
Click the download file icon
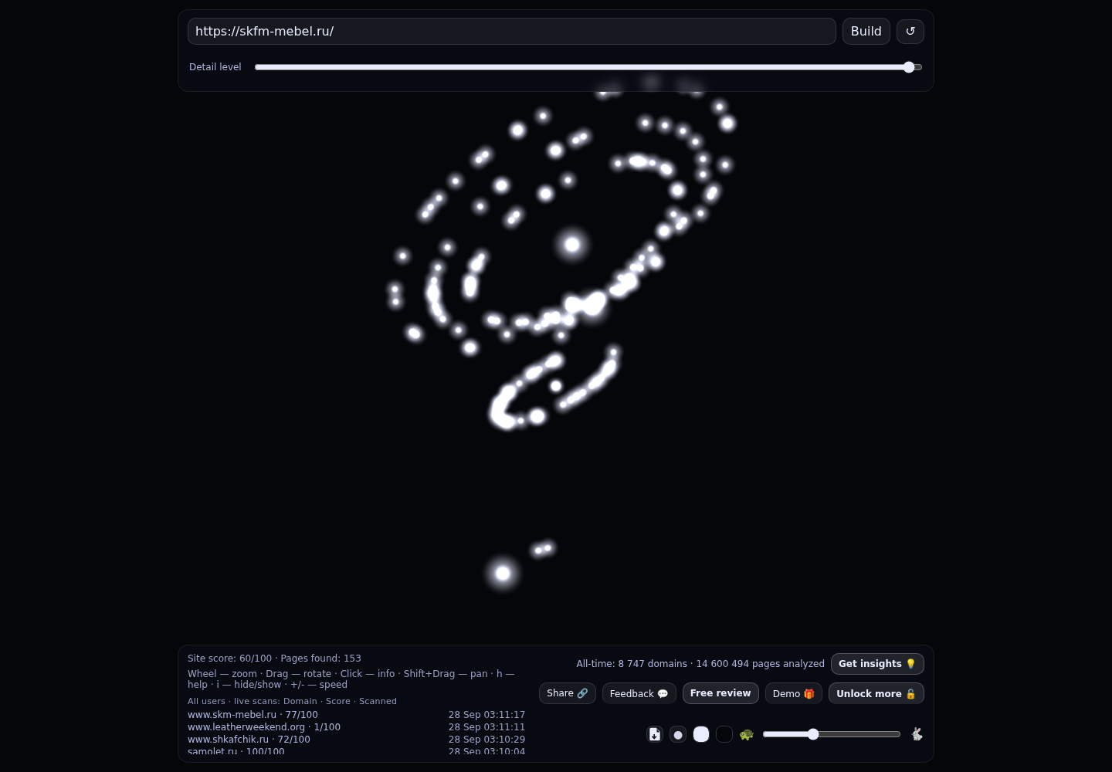click(655, 734)
